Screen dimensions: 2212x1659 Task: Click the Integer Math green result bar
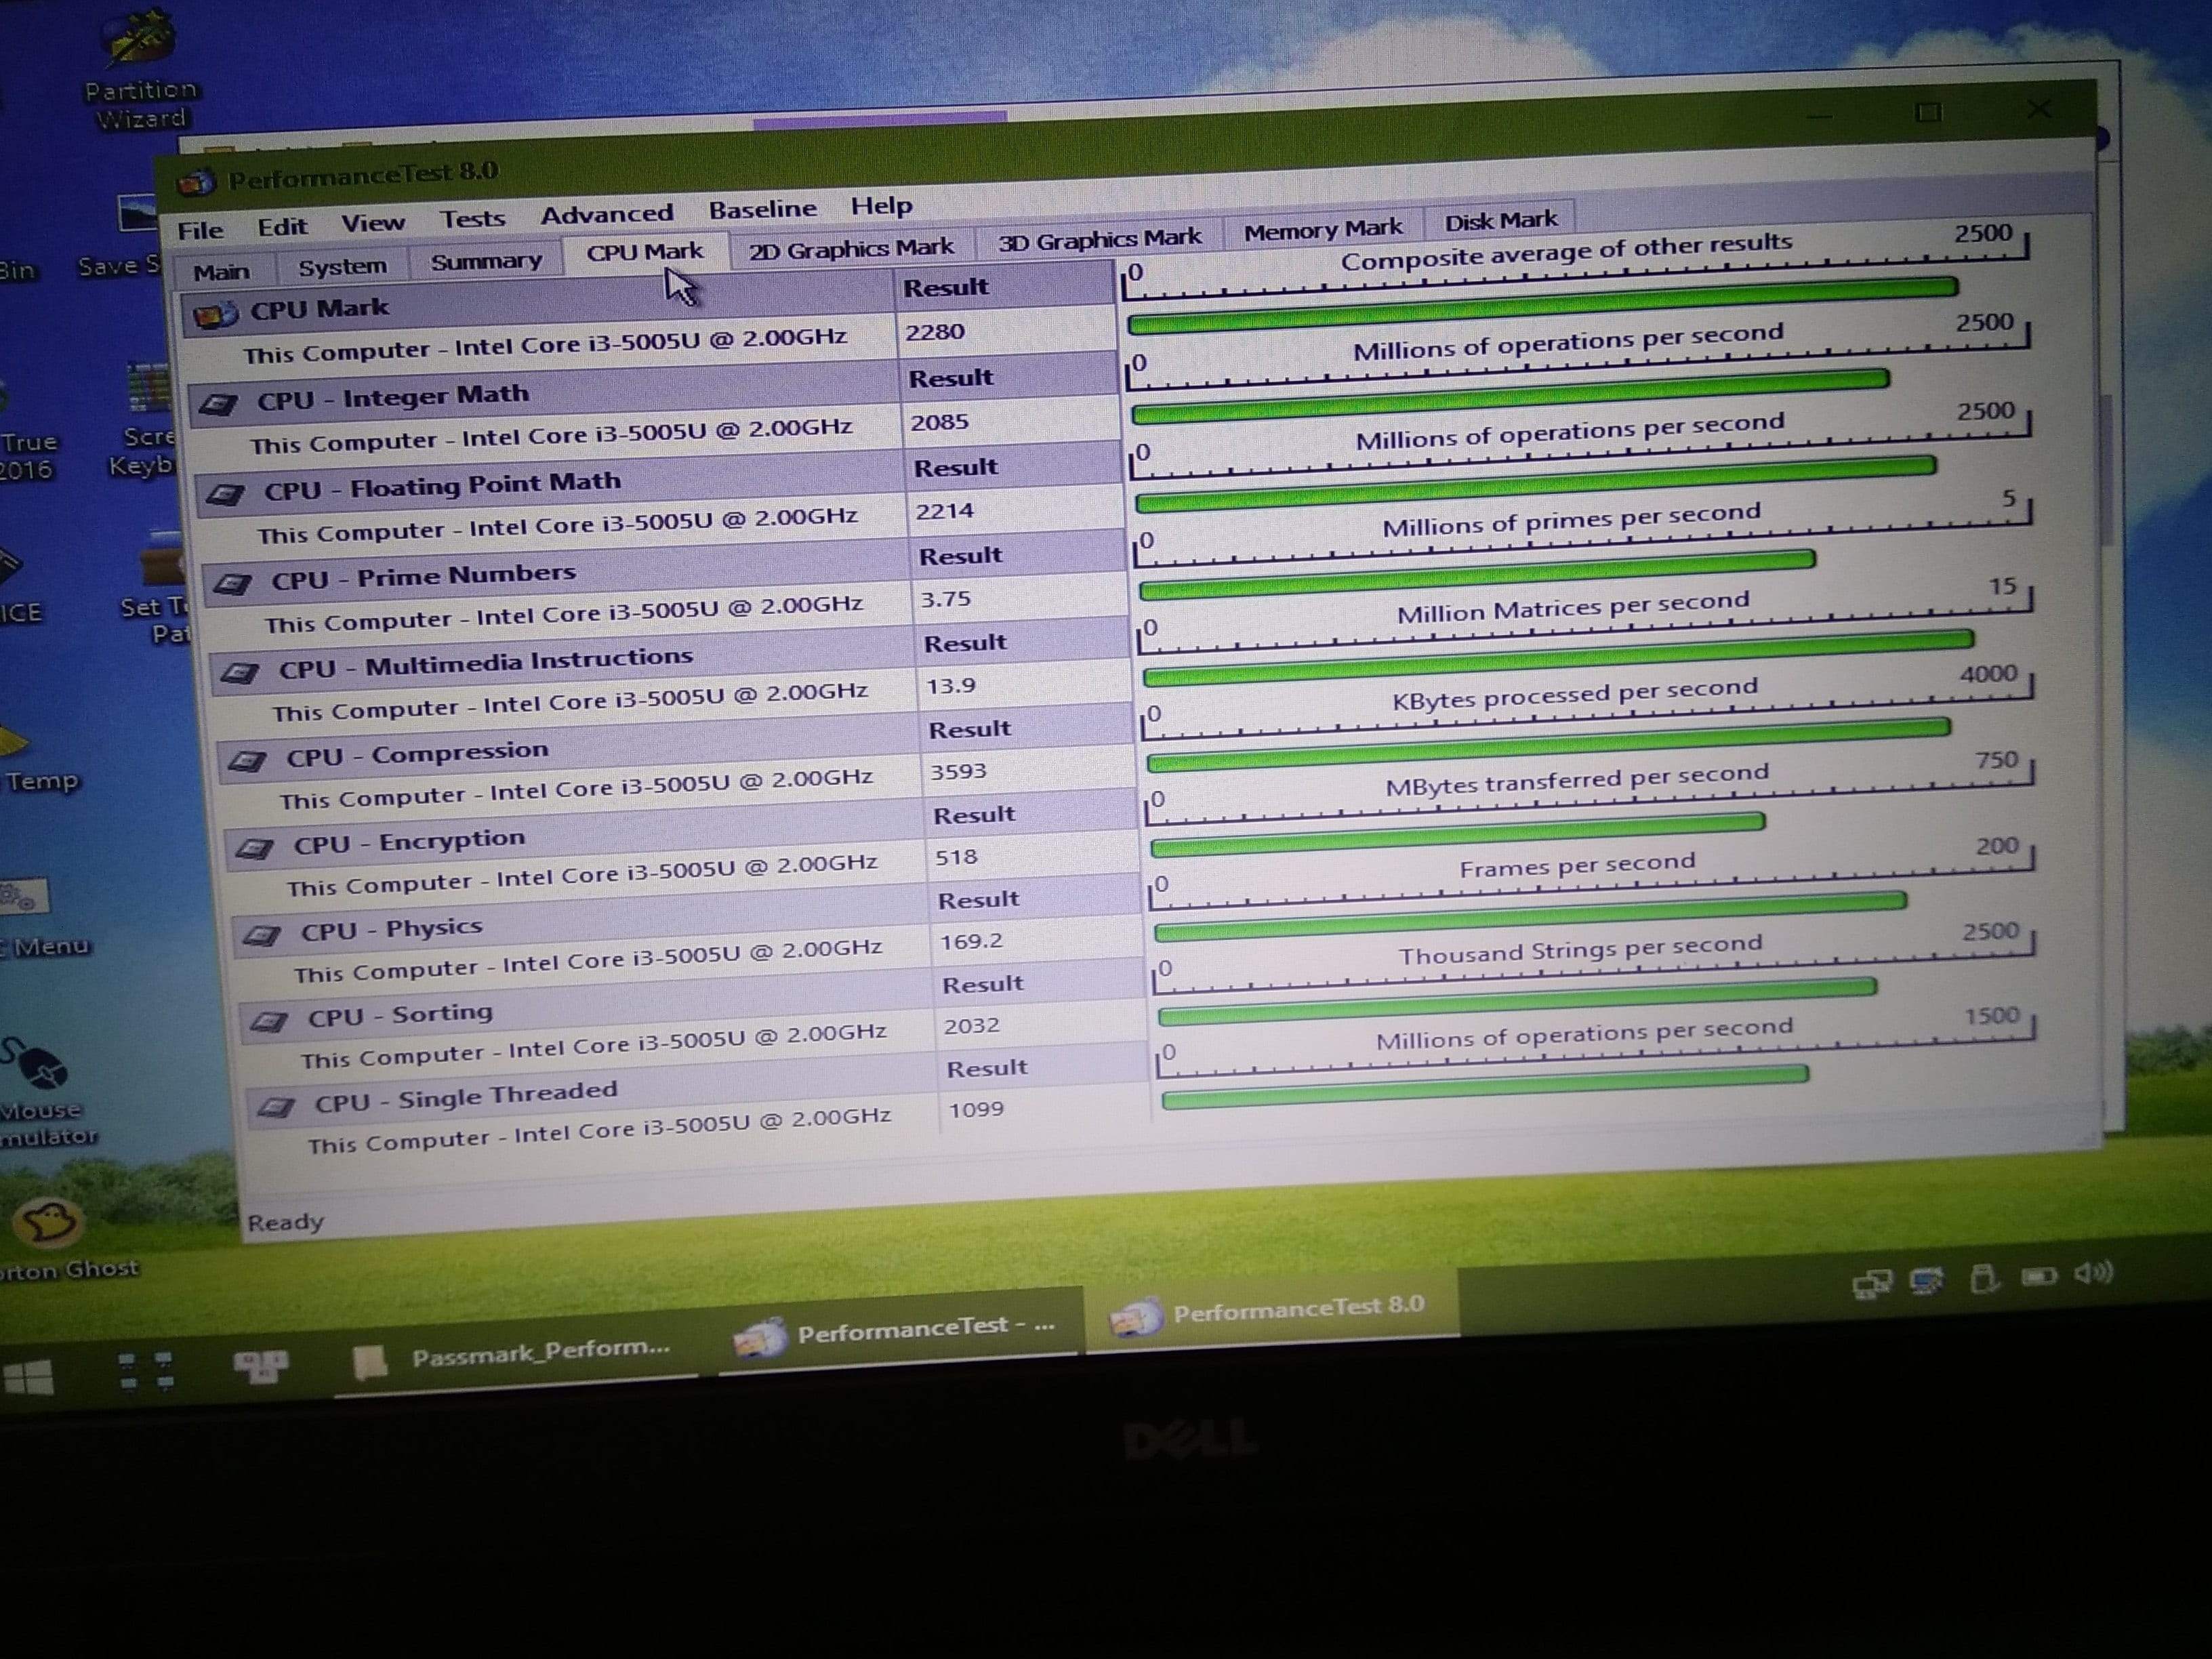pos(1510,395)
